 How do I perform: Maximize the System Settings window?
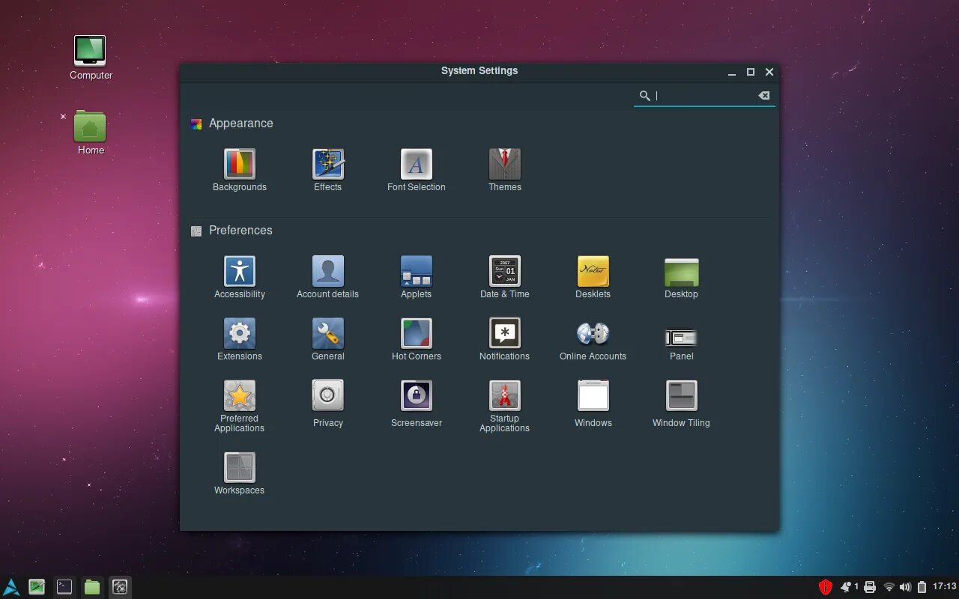pos(751,73)
